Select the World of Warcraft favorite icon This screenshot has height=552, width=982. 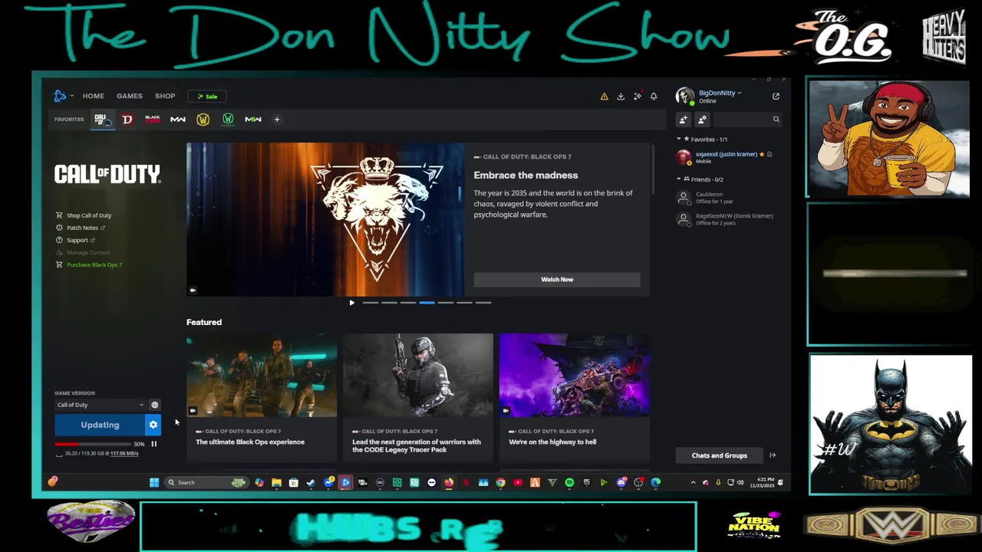203,120
